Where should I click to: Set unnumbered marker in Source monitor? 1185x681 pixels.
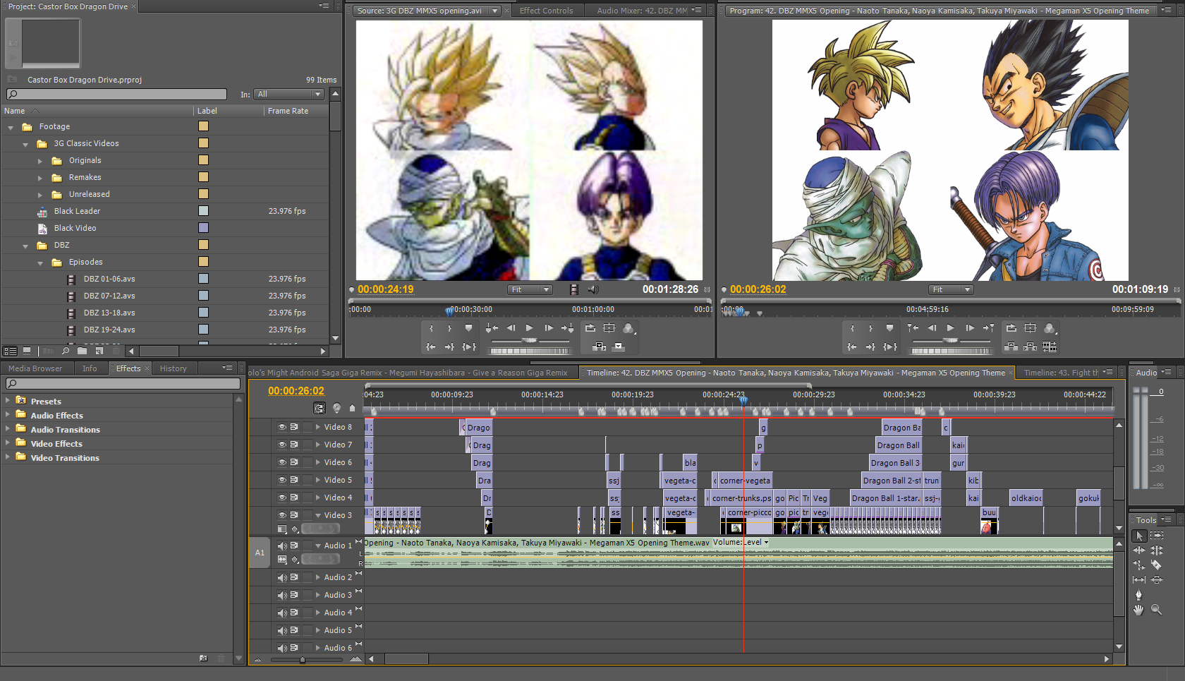[468, 328]
